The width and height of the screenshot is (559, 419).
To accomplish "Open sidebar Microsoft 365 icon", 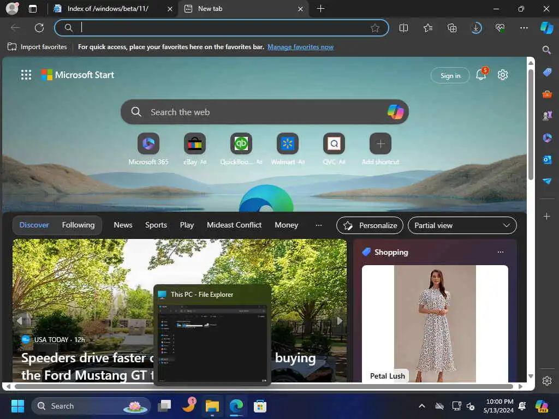I will pyautogui.click(x=547, y=137).
